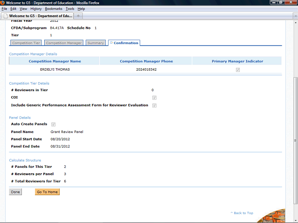Close the Firefox window

point(291,2)
